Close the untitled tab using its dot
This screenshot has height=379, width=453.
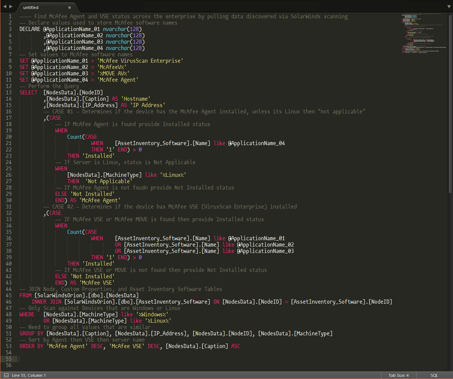click(69, 7)
